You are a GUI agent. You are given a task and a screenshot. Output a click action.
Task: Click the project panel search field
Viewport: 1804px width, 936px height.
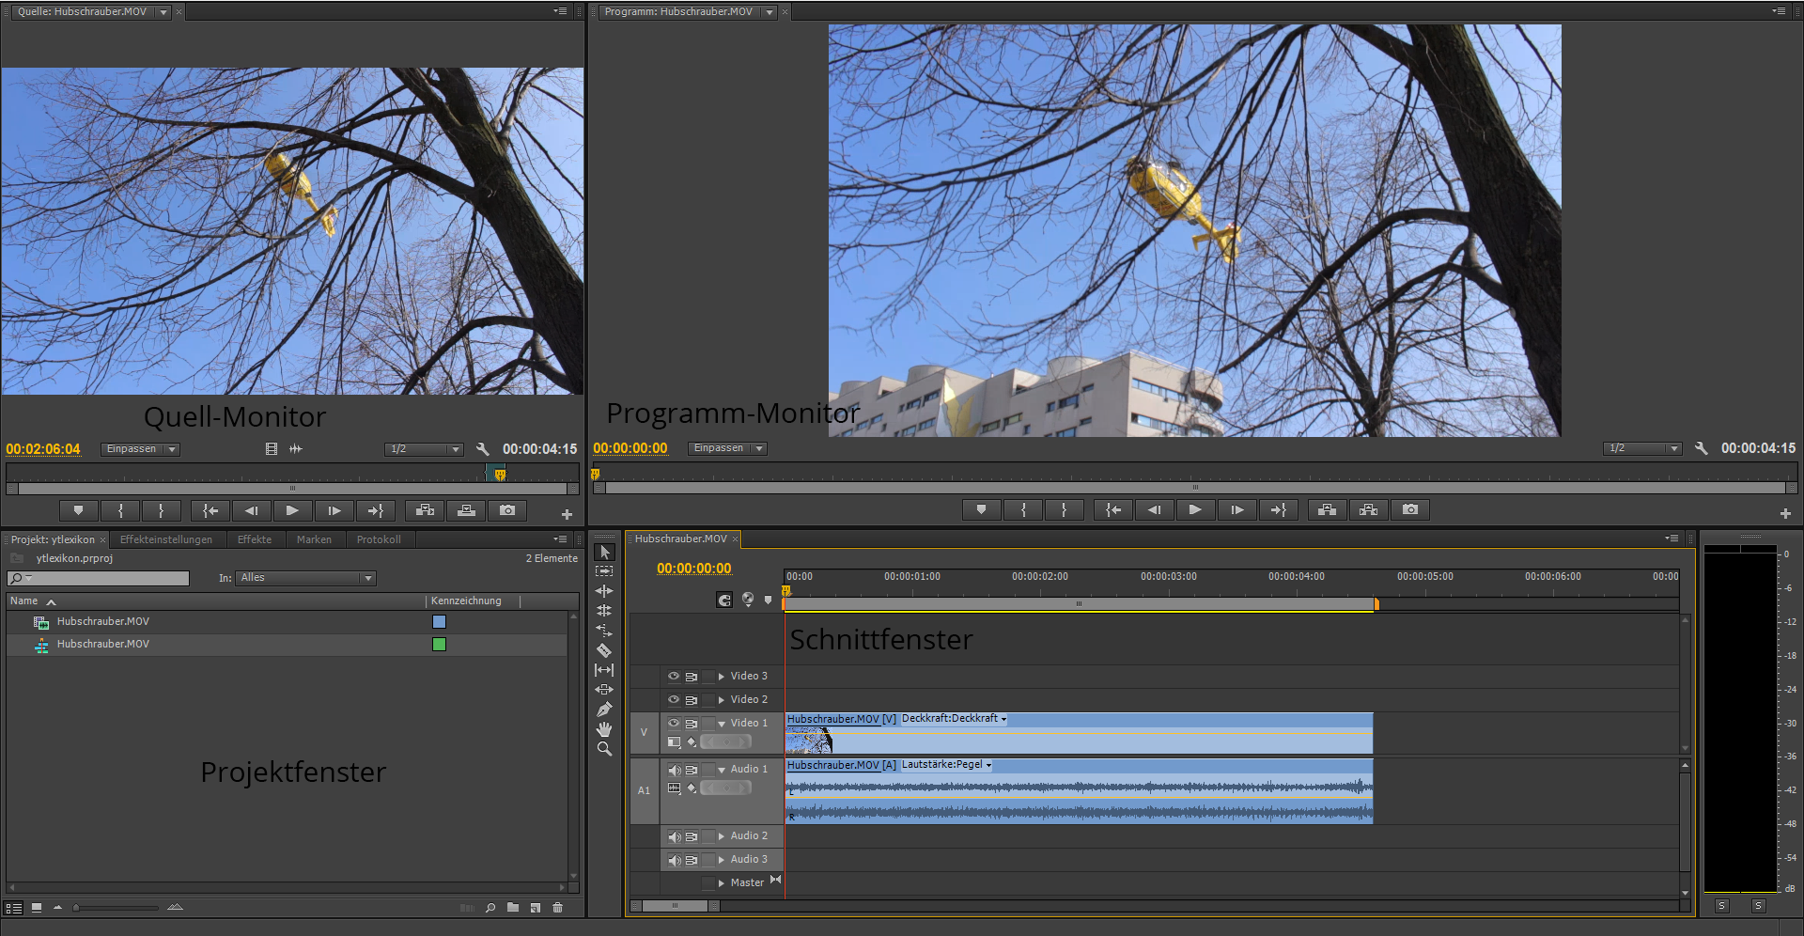[103, 578]
